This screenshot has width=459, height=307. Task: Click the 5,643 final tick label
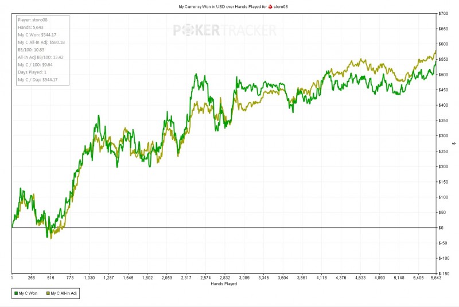436,278
